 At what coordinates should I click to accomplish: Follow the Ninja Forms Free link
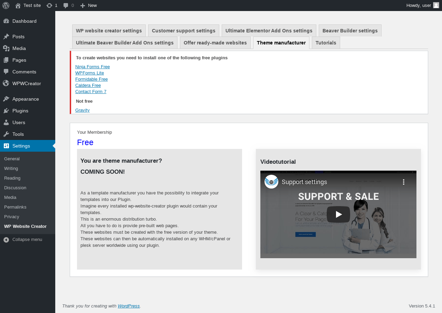coord(93,67)
